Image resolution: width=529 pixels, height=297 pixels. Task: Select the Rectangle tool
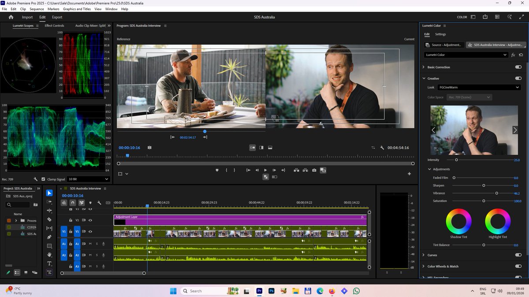tap(49, 246)
